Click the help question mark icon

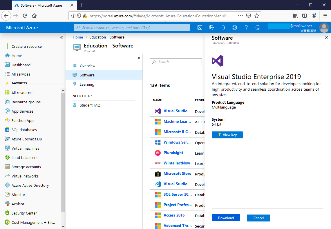[x=246, y=28]
